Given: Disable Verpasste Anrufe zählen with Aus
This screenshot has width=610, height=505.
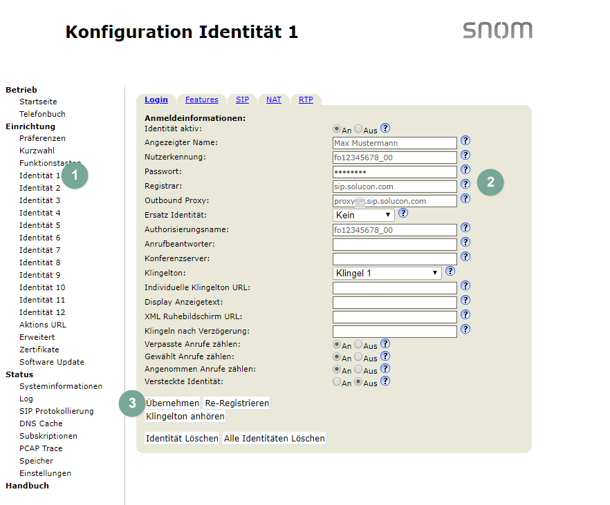Looking at the screenshot, I should pos(358,344).
